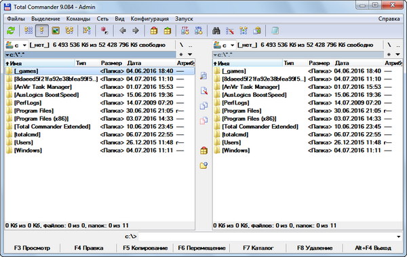Click the Invert selection toolbar icon
This screenshot has height=257, width=407.
click(87, 31)
